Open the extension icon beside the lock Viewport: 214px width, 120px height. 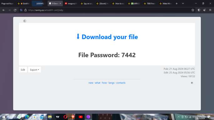tap(21, 10)
